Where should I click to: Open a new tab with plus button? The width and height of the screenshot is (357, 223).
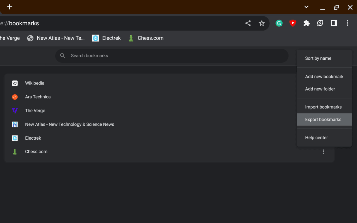tap(9, 7)
